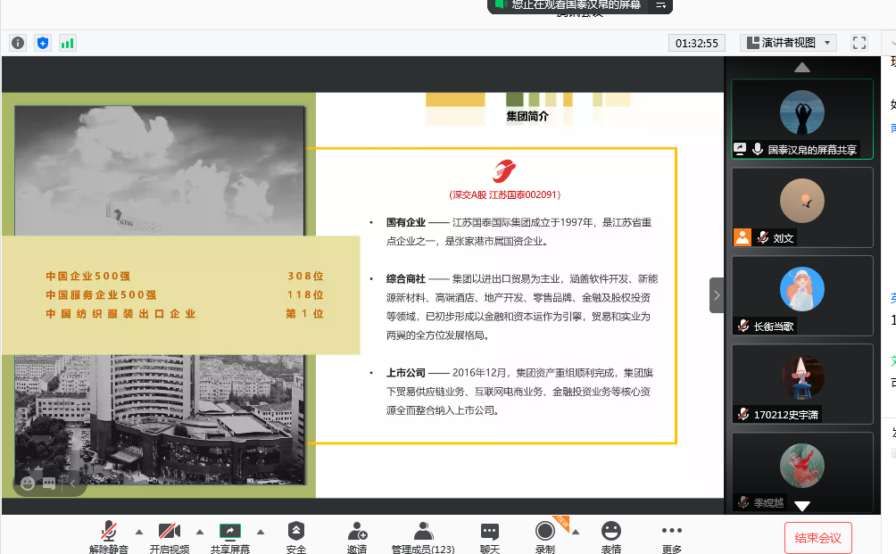896x554 pixels.
Task: Expand video options arrow beside 开启视频
Action: [200, 532]
